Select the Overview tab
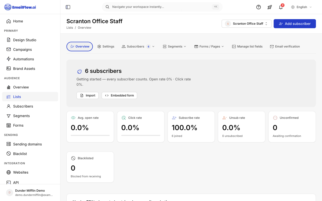This screenshot has height=201, width=322. click(80, 46)
